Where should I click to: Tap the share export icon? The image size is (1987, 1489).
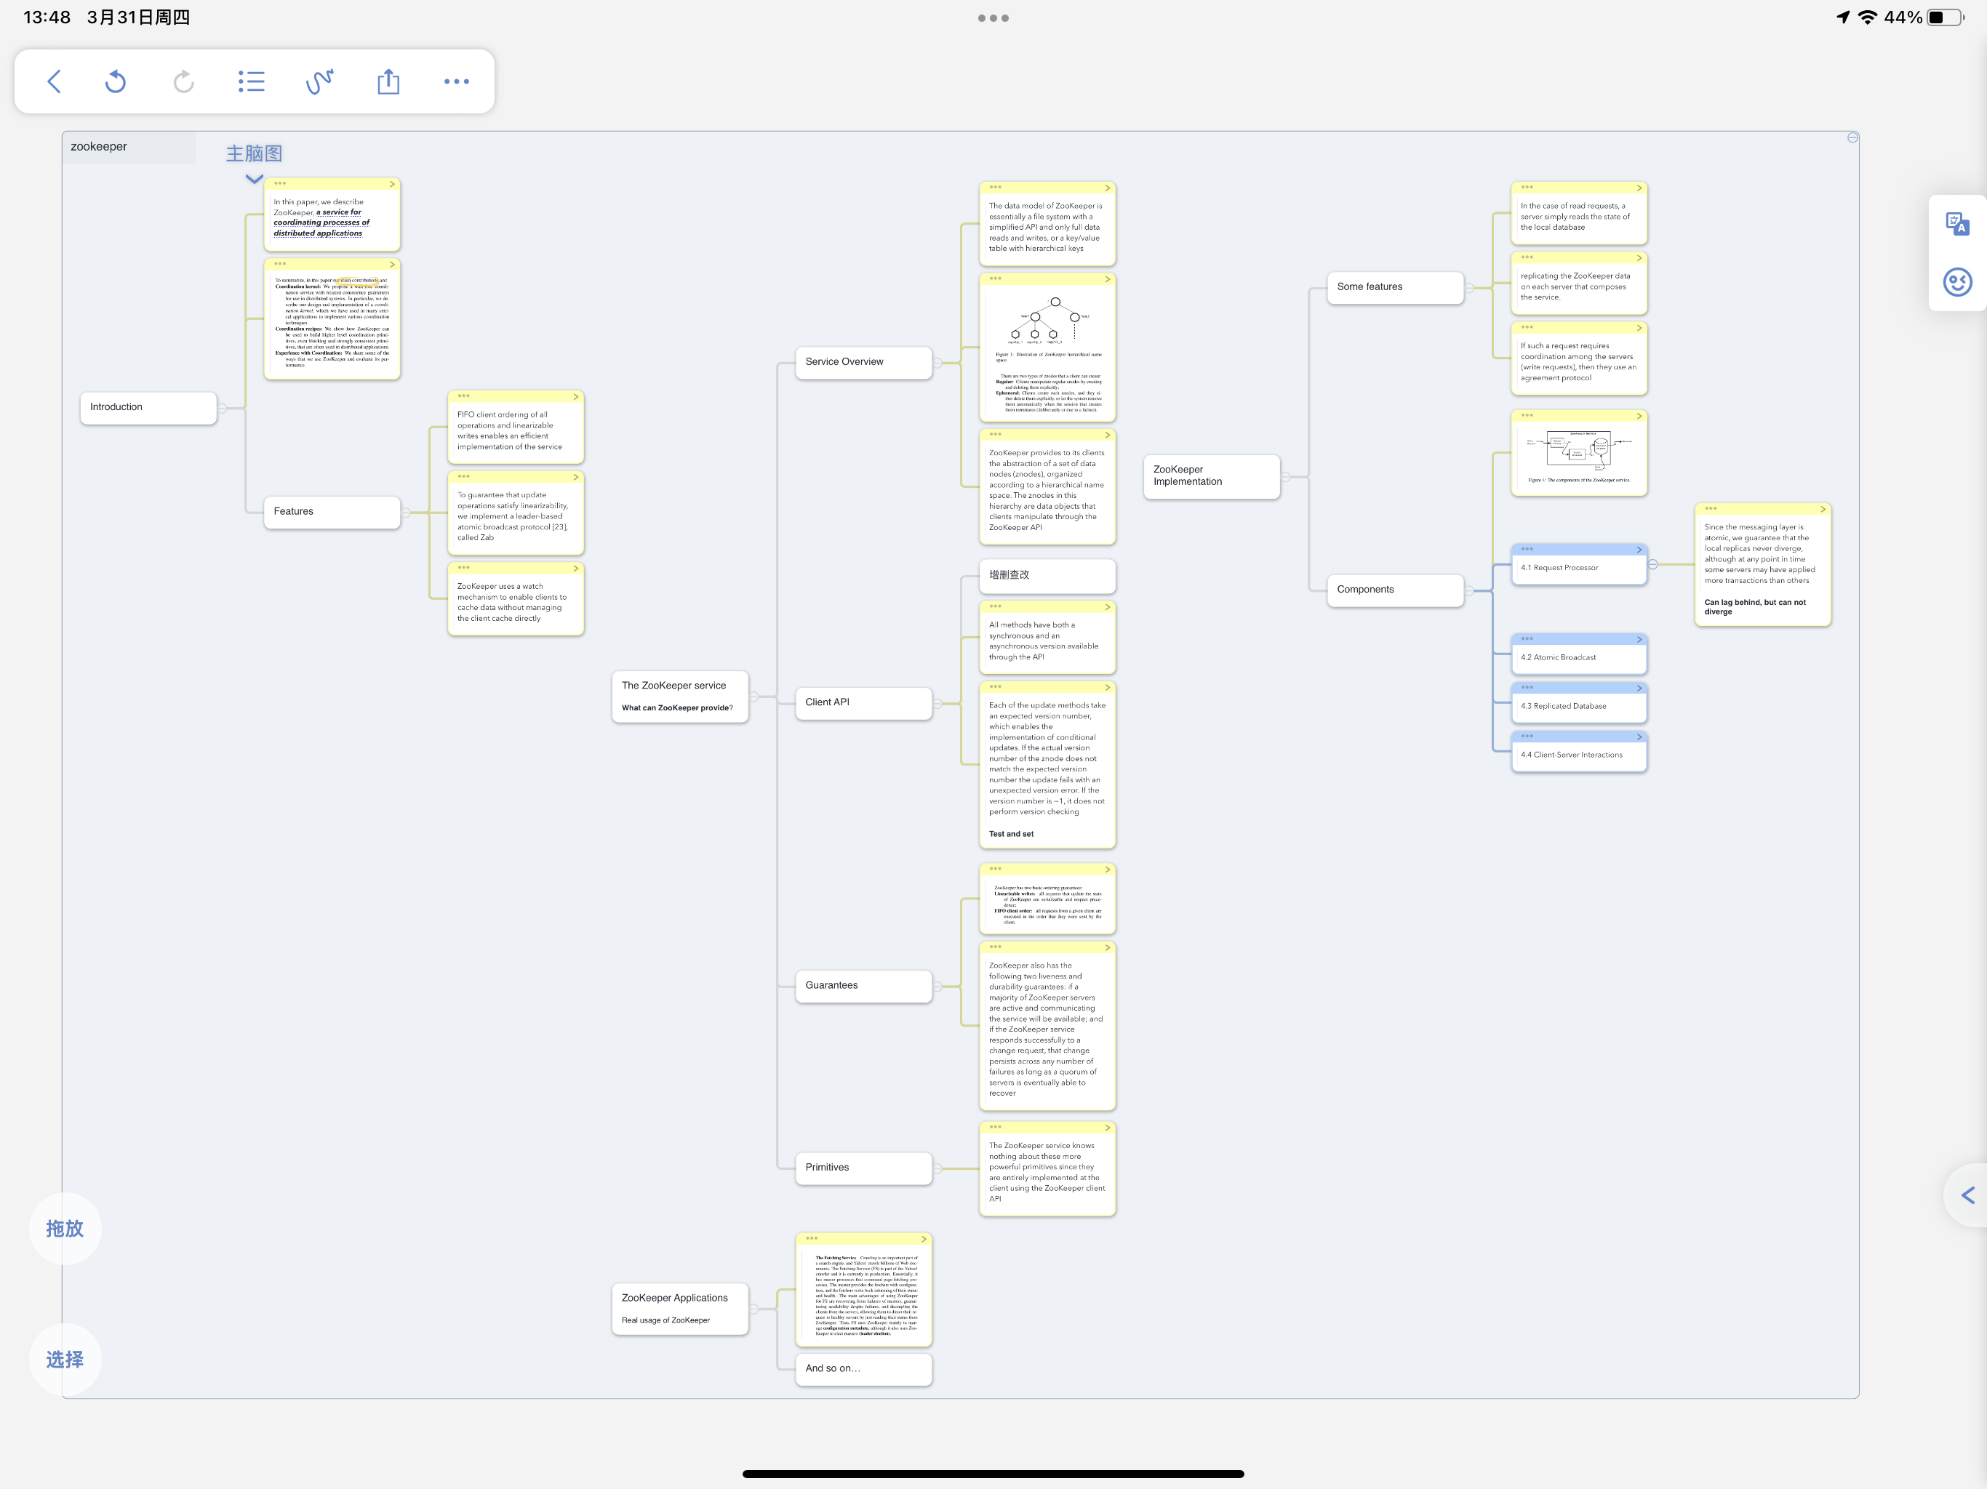[x=388, y=81]
